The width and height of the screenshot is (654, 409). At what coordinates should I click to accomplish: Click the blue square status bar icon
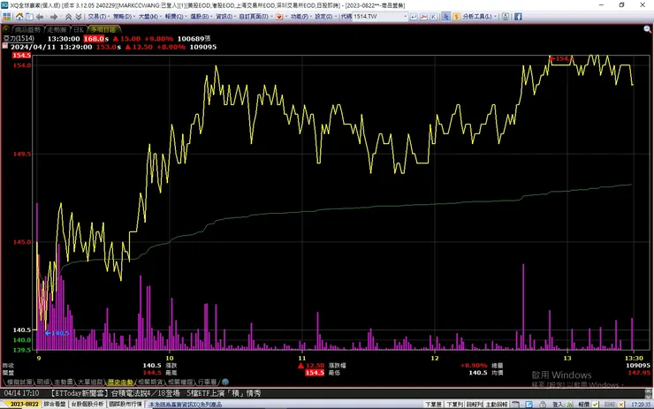(529, 405)
